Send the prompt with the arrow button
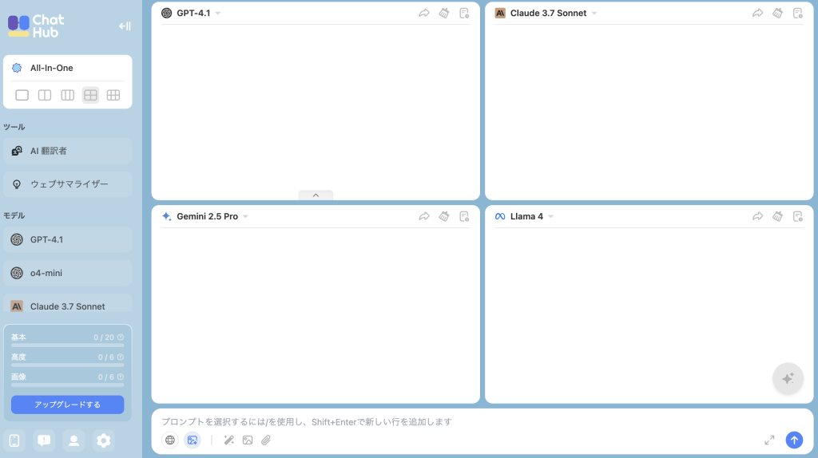The height and width of the screenshot is (458, 818). point(794,440)
